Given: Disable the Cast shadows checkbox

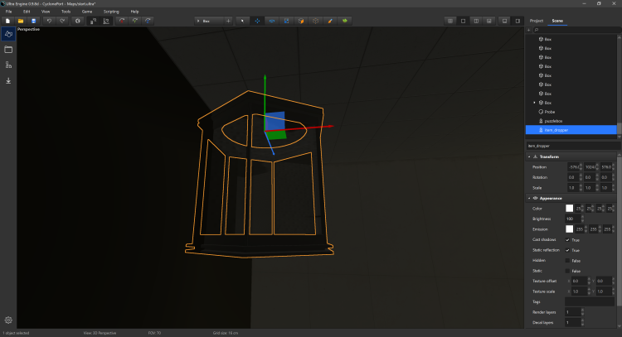Looking at the screenshot, I should [568, 239].
